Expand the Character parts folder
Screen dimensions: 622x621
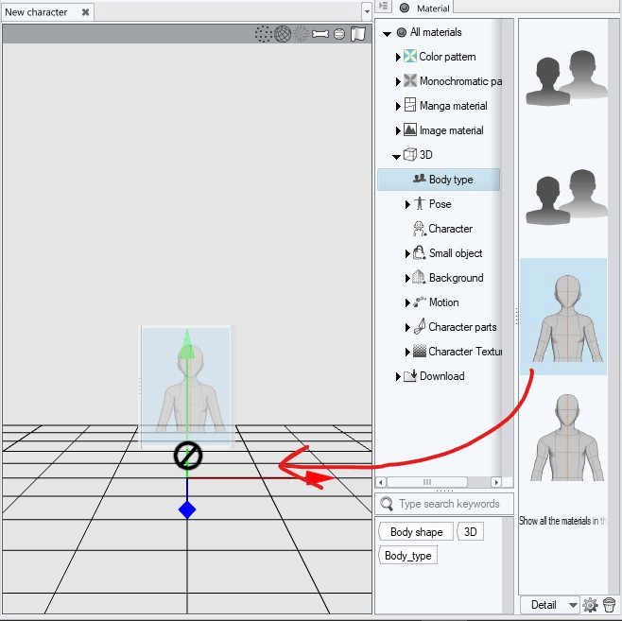coord(407,328)
